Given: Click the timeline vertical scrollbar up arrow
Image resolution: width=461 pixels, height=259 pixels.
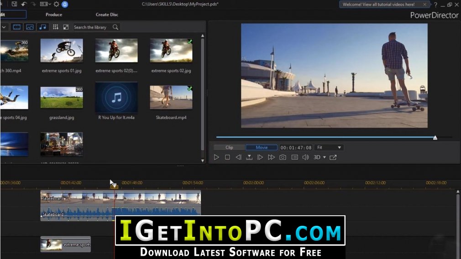Looking at the screenshot, I should click(x=458, y=191).
